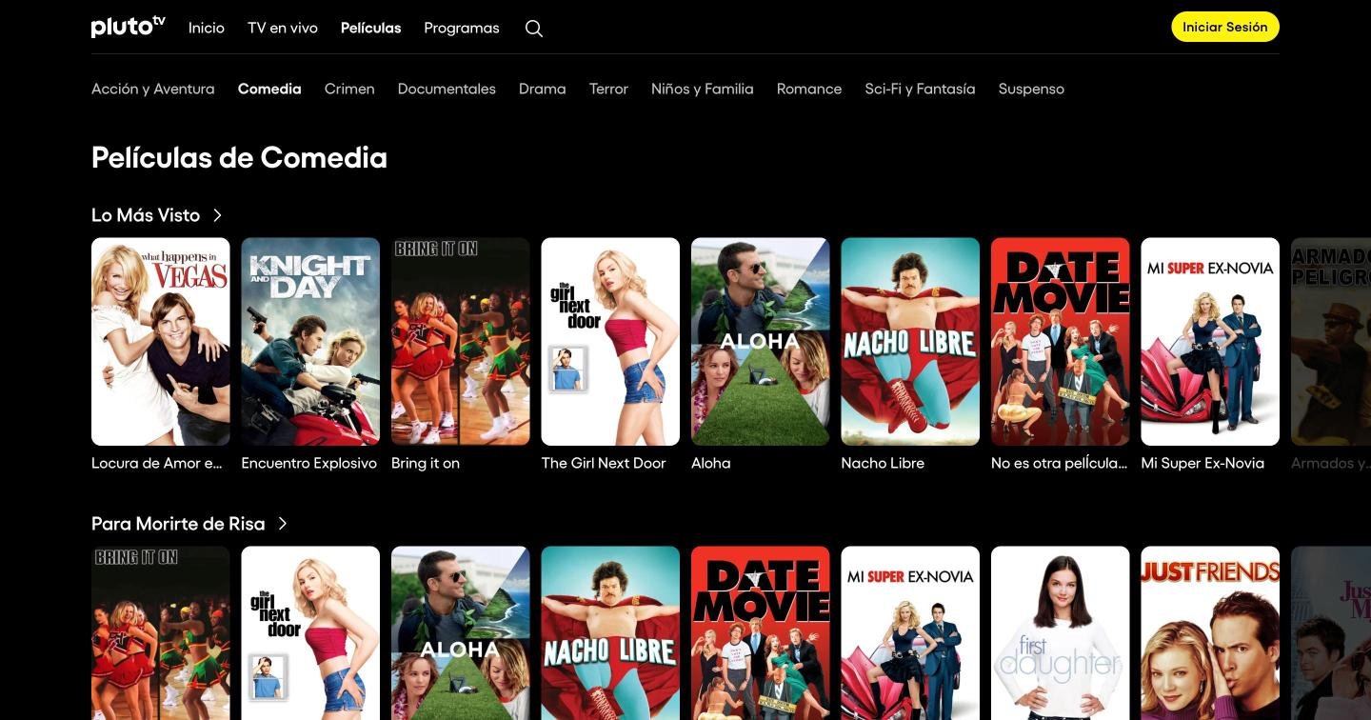Viewport: 1371px width, 720px height.
Task: Select the Terror genre tab
Action: (x=609, y=89)
